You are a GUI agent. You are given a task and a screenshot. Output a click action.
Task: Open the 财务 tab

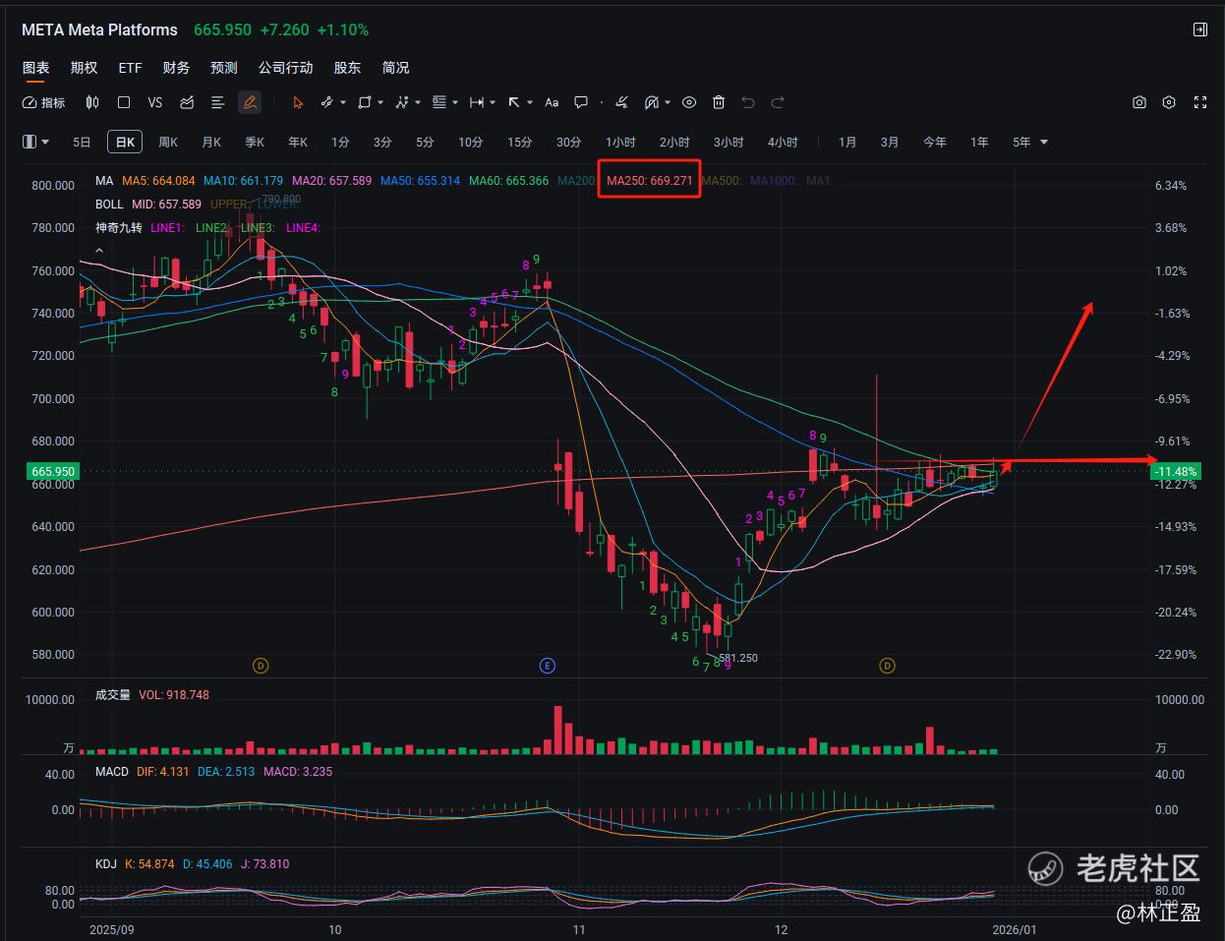[x=176, y=68]
